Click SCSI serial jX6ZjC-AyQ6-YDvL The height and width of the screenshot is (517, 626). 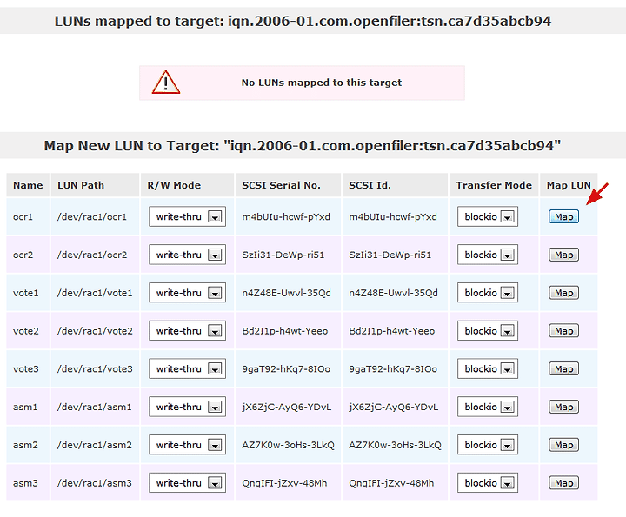tap(287, 407)
